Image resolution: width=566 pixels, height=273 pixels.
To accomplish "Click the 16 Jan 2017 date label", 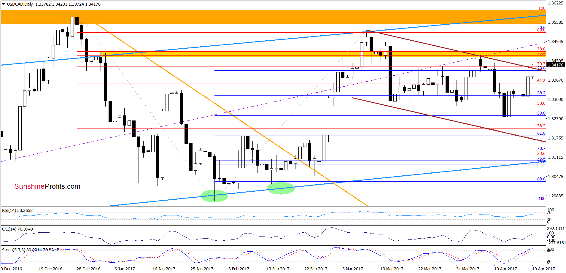I will [164, 269].
